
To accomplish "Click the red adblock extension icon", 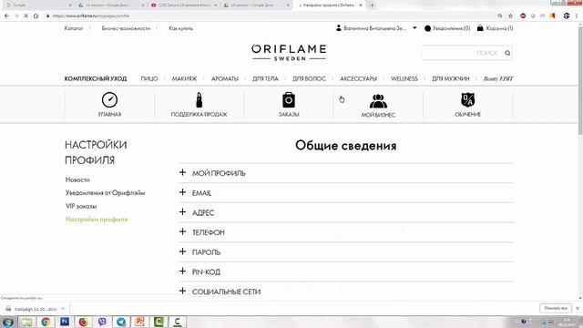I will point(523,16).
